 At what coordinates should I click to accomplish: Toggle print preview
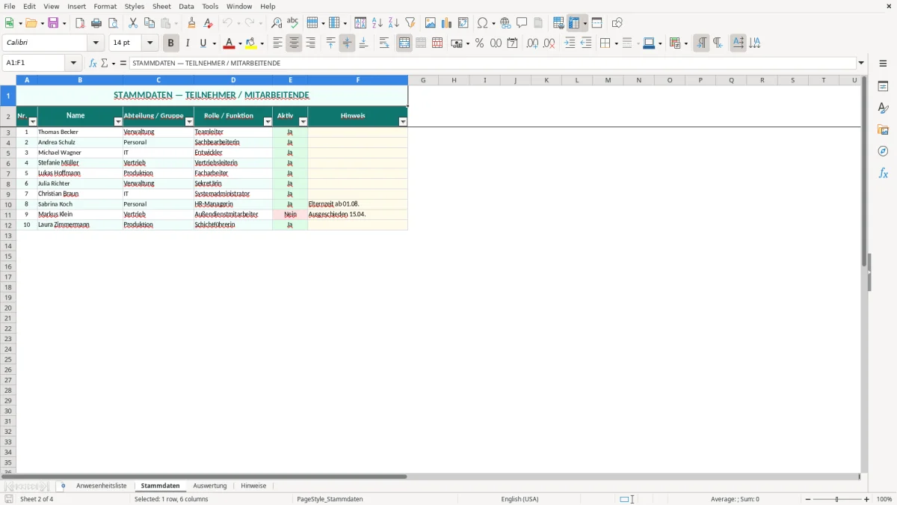tap(113, 23)
